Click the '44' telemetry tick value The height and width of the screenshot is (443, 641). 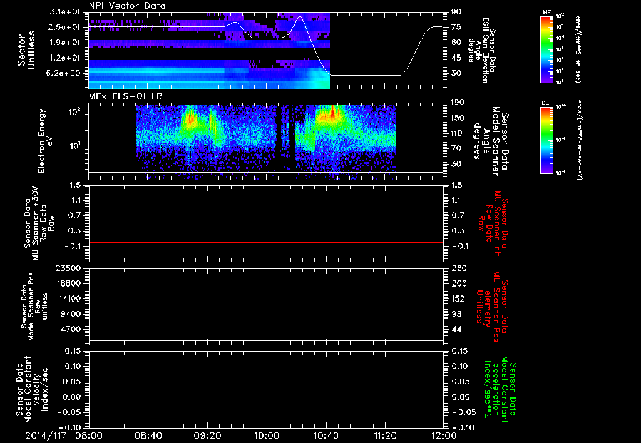pos(456,329)
